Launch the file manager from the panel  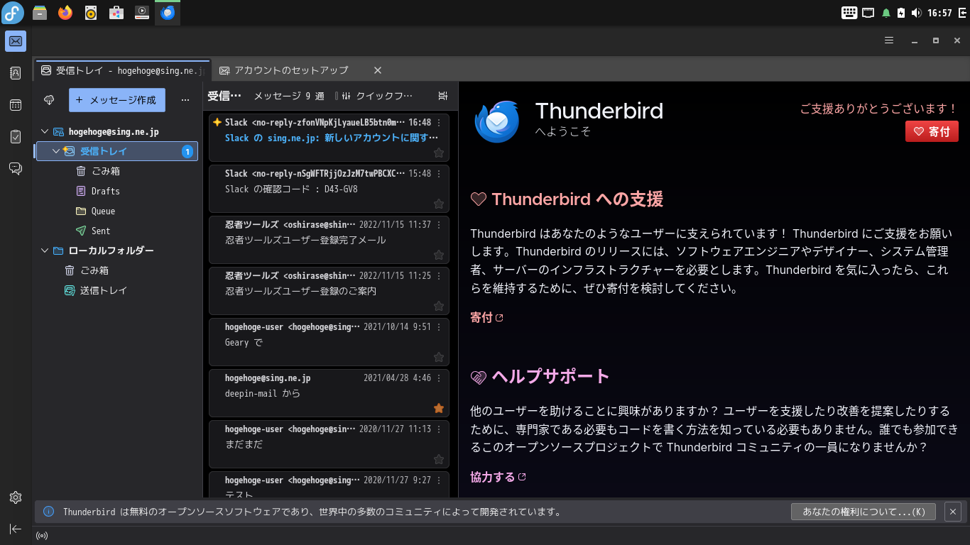(x=40, y=13)
